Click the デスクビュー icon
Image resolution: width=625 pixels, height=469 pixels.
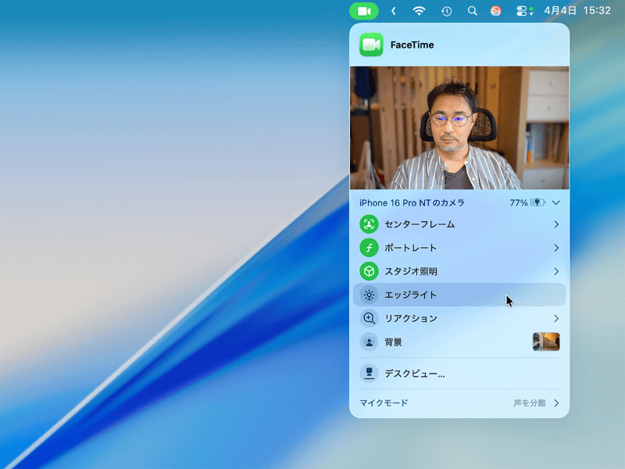coord(369,374)
